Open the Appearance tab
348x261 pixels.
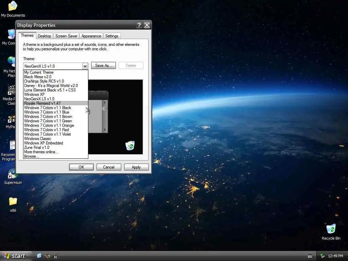point(91,36)
